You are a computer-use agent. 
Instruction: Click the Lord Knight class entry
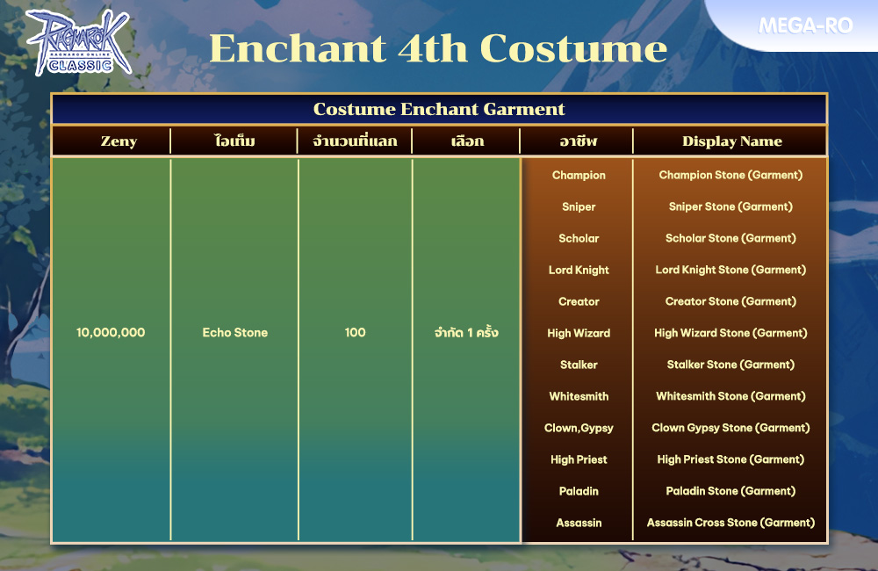coord(579,270)
